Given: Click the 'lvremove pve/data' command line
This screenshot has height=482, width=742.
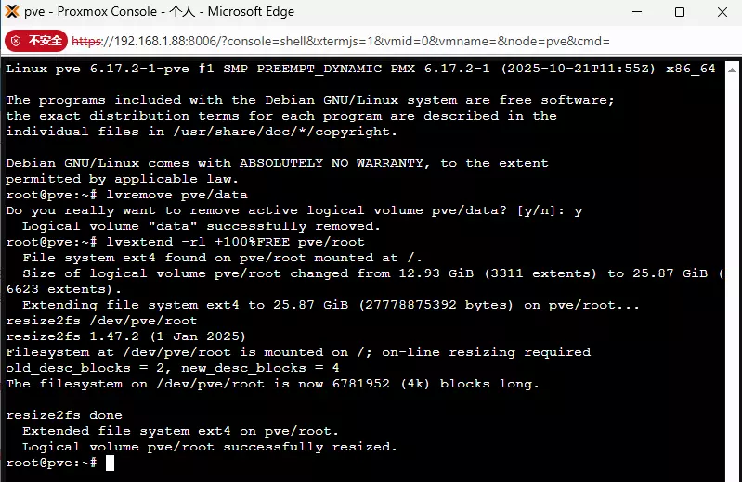Looking at the screenshot, I should point(176,195).
